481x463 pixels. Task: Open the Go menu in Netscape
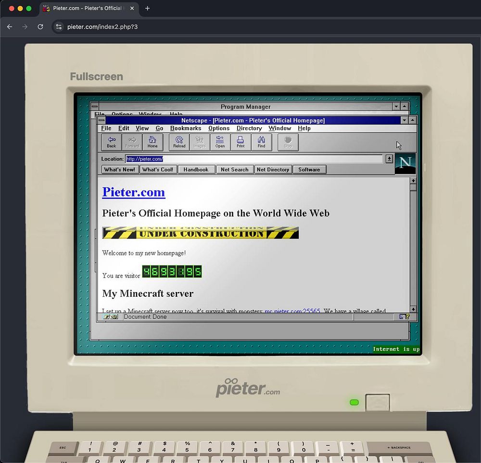(159, 128)
